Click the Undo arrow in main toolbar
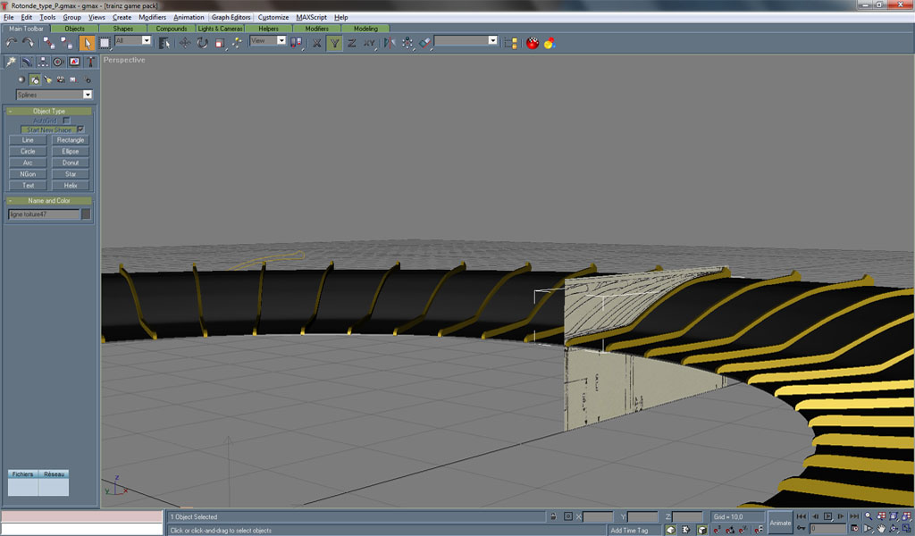The height and width of the screenshot is (536, 915). click(x=12, y=42)
